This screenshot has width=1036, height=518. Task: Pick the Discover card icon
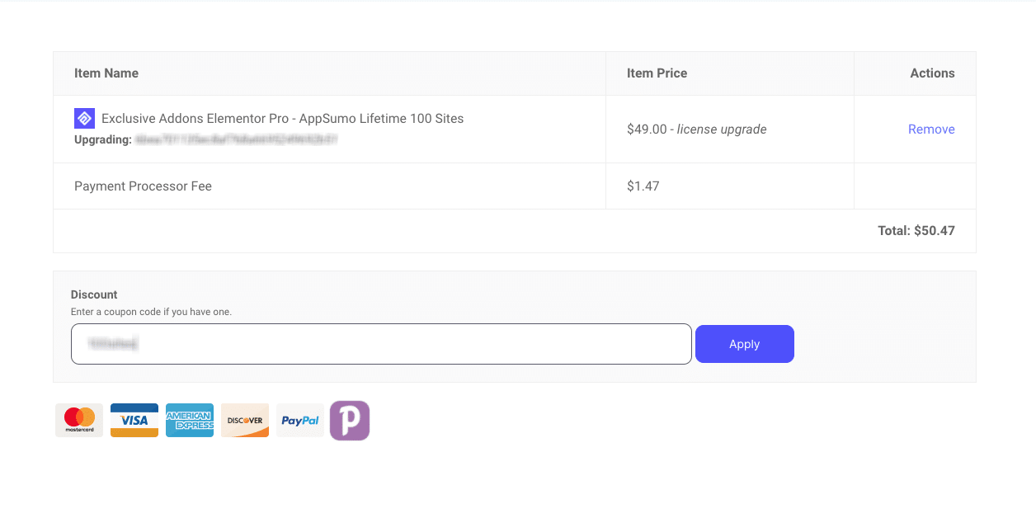coord(245,421)
